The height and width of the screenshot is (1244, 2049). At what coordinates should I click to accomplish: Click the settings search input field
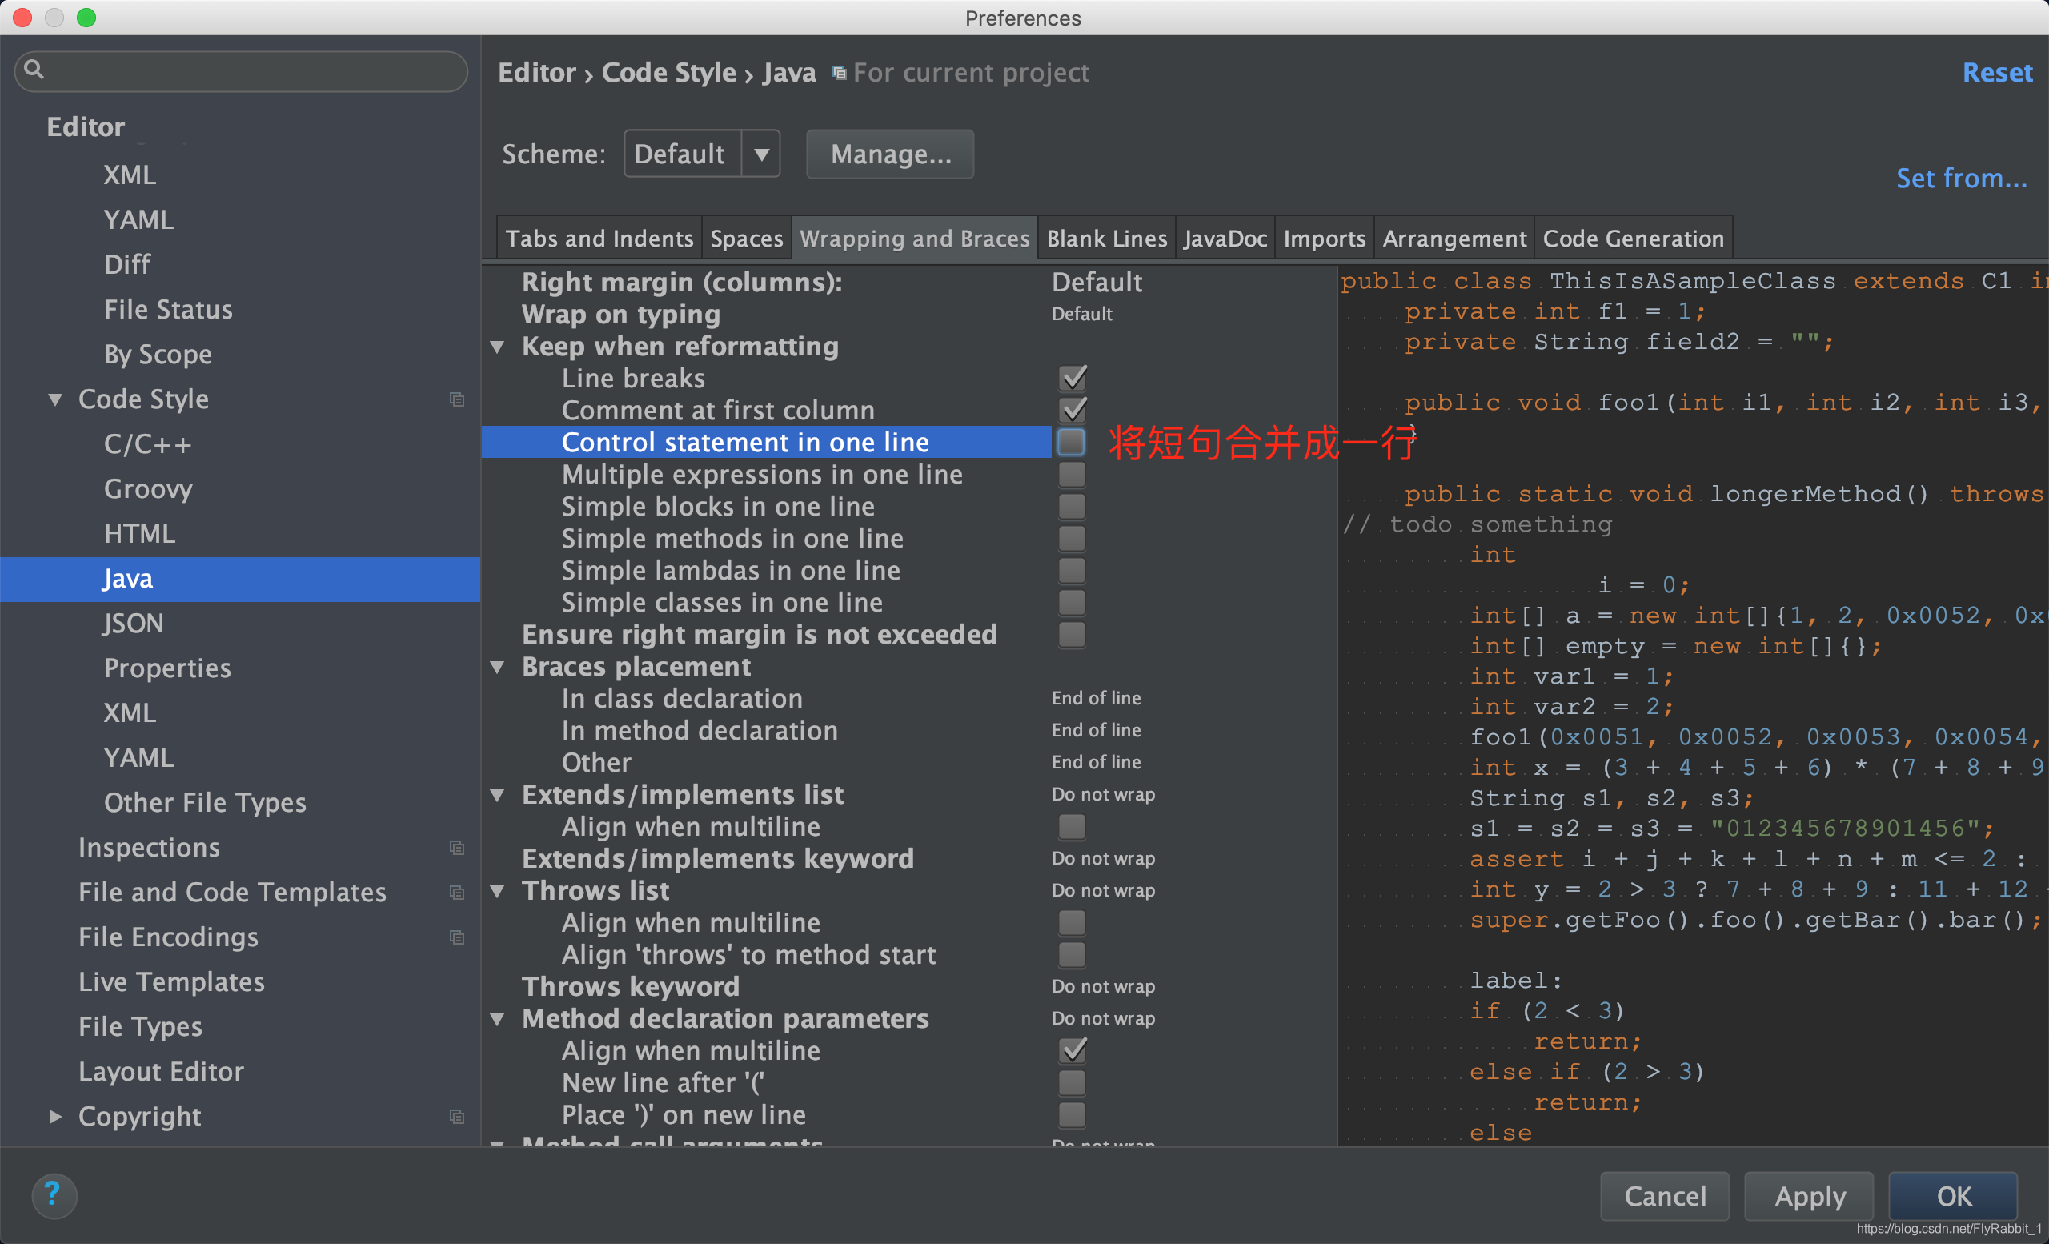250,70
